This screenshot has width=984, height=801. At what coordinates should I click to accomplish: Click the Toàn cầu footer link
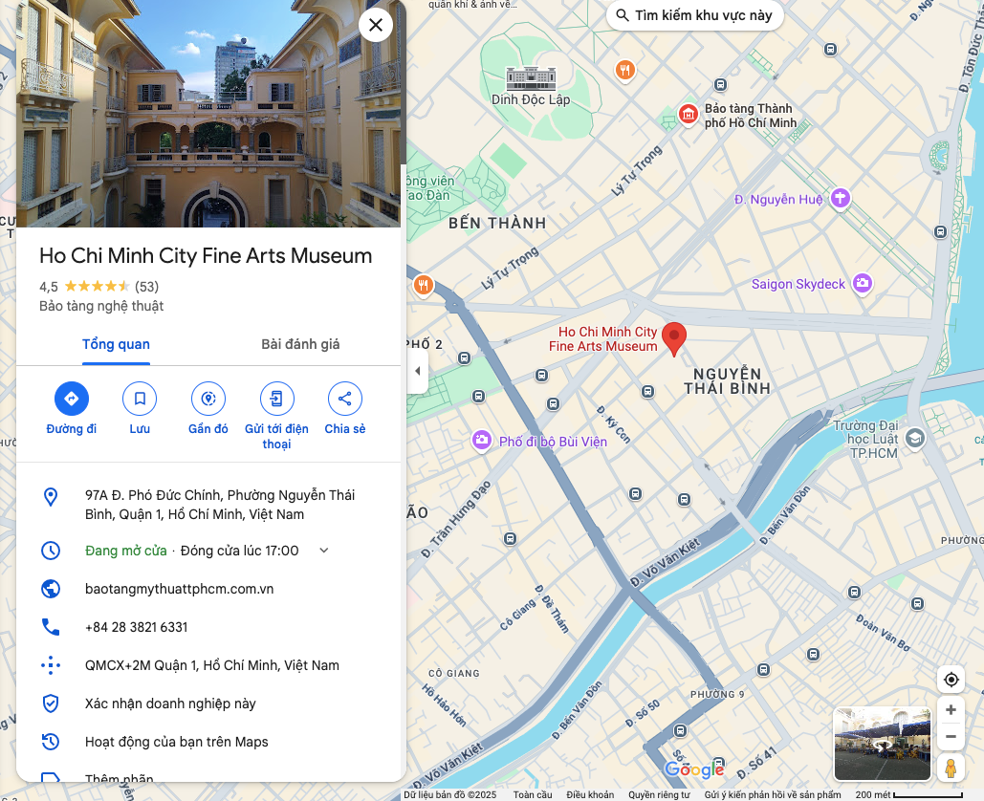[533, 794]
